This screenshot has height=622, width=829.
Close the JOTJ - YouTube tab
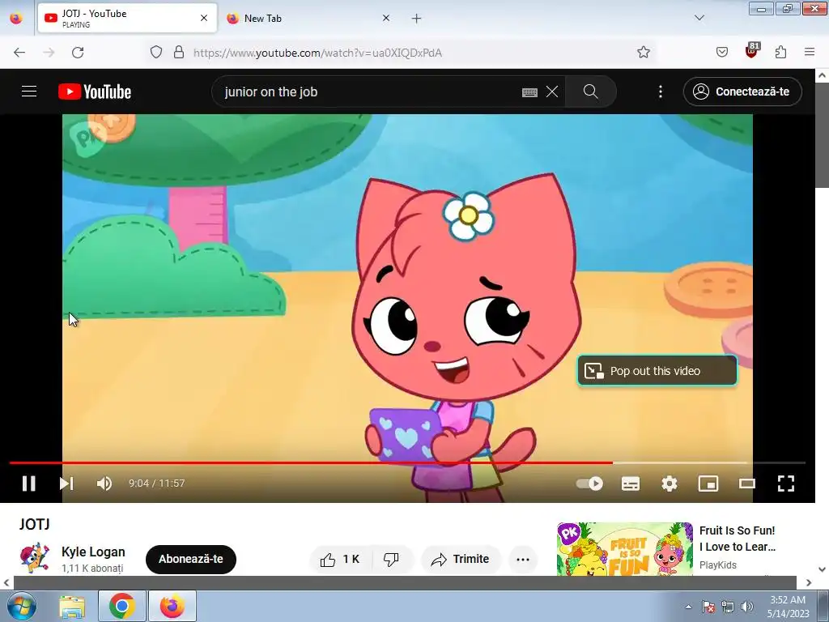203,18
